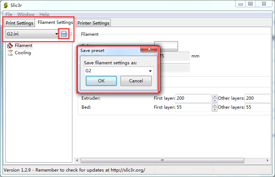
Task: Open the G2.ini preset dropdown
Action: pyautogui.click(x=56, y=34)
